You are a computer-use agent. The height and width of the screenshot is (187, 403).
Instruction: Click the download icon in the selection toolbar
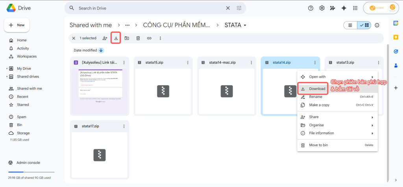116,38
